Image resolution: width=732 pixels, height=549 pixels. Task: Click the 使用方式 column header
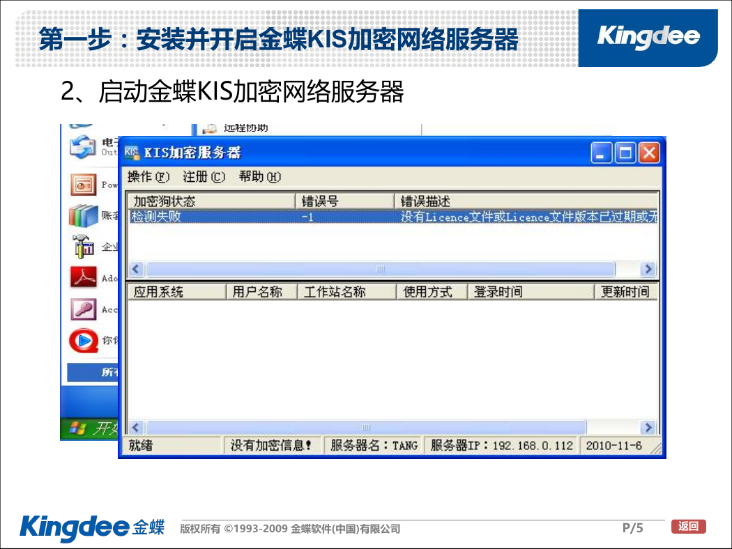point(432,291)
